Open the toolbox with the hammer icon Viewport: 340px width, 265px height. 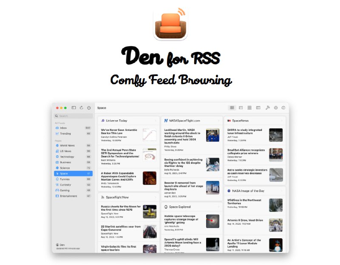tap(268, 107)
